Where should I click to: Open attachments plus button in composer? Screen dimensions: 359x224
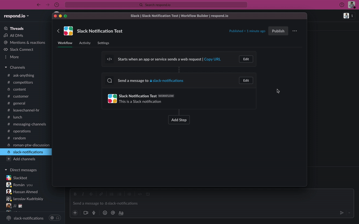(75, 213)
